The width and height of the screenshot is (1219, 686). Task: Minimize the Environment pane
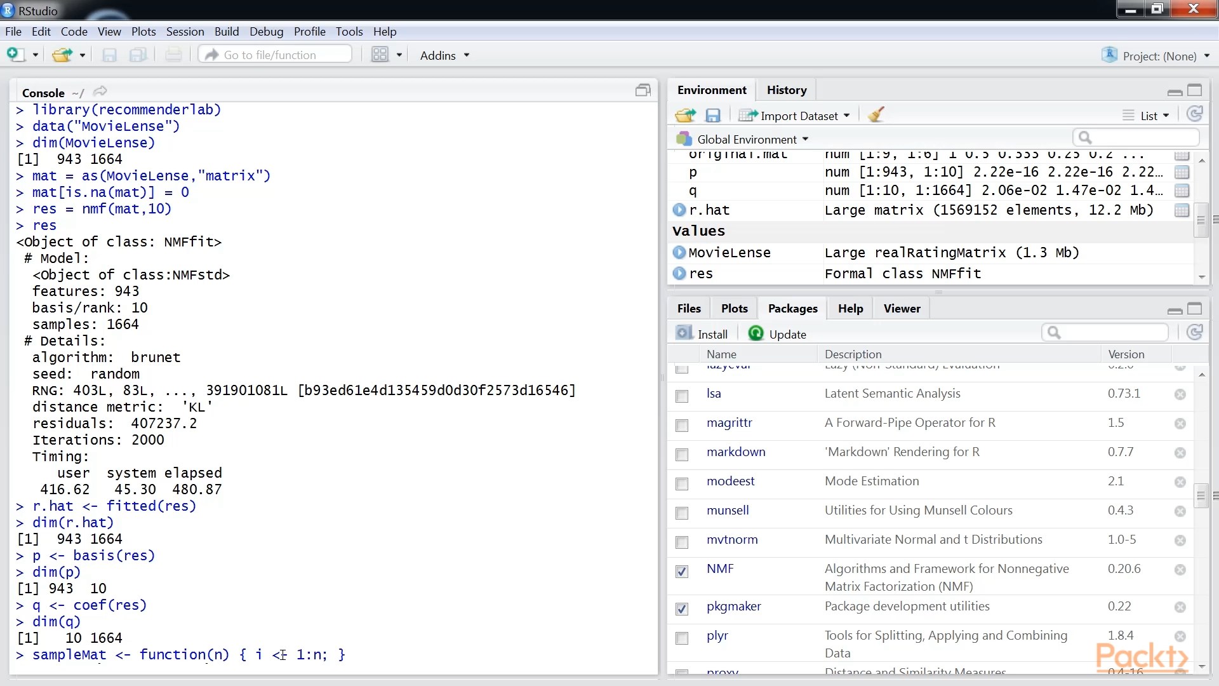point(1175,92)
